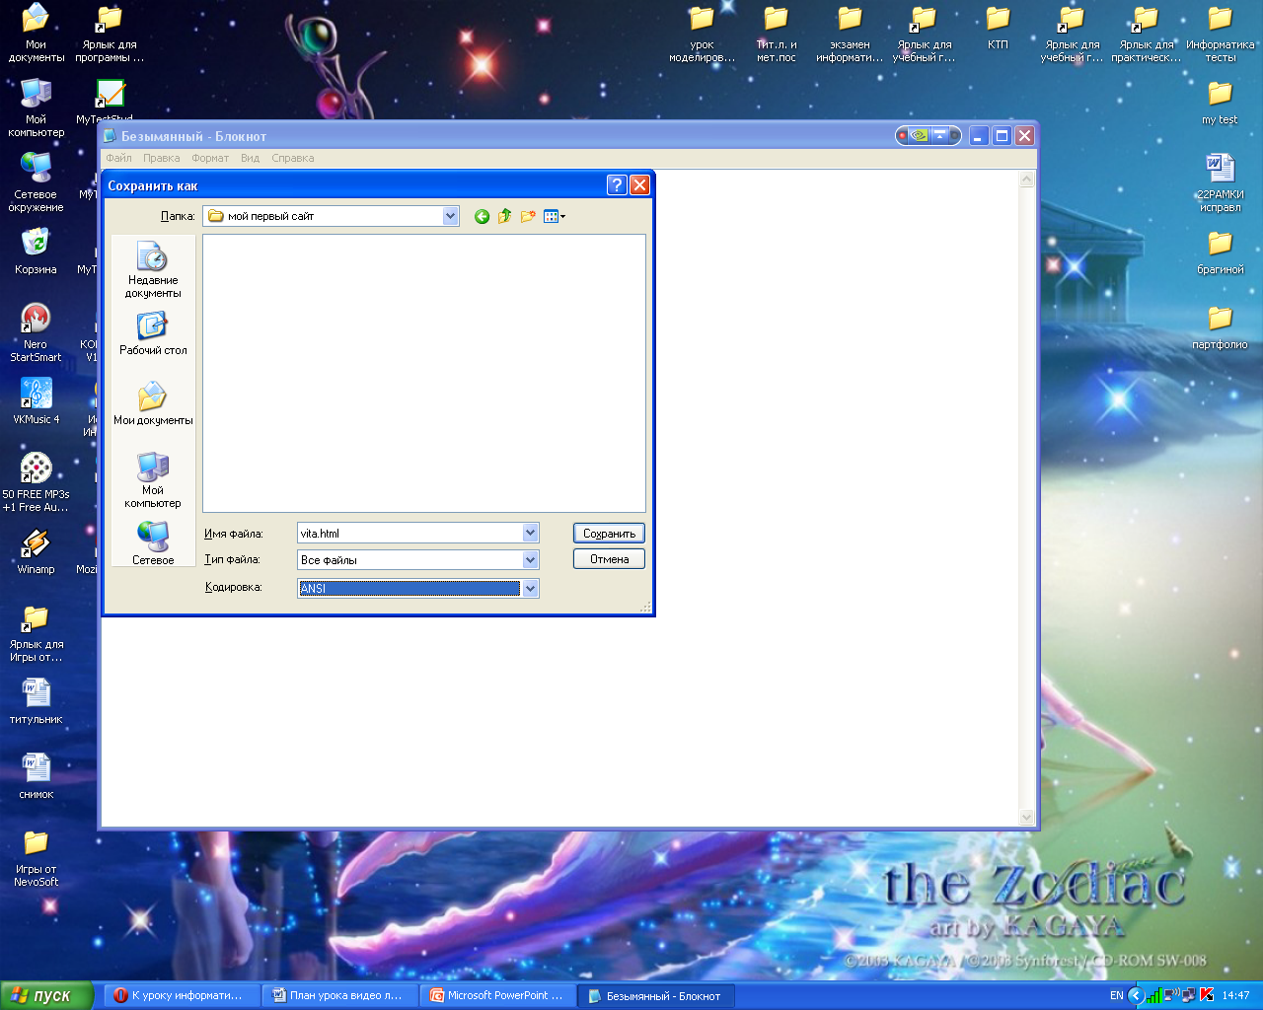Click the пуск Start button
The height and width of the screenshot is (1010, 1263).
46,995
